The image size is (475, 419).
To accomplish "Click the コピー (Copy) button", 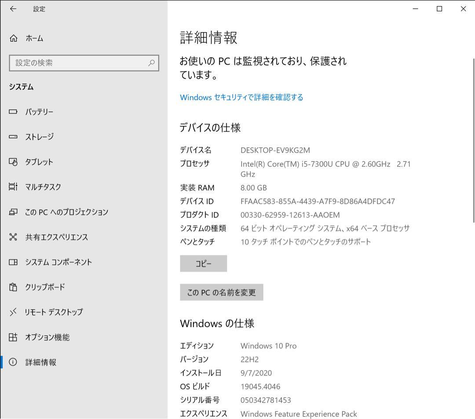I will click(203, 263).
